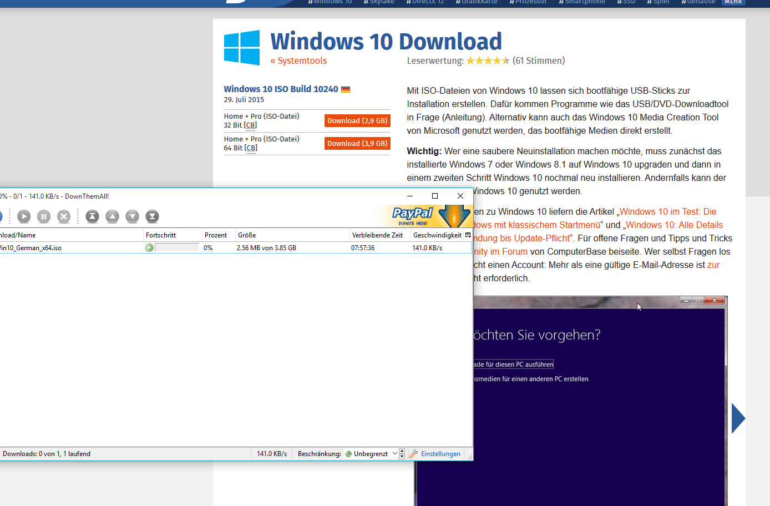Viewport: 770px width, 506px height.
Task: Sort by the Fortschritt column header
Action: 172,235
